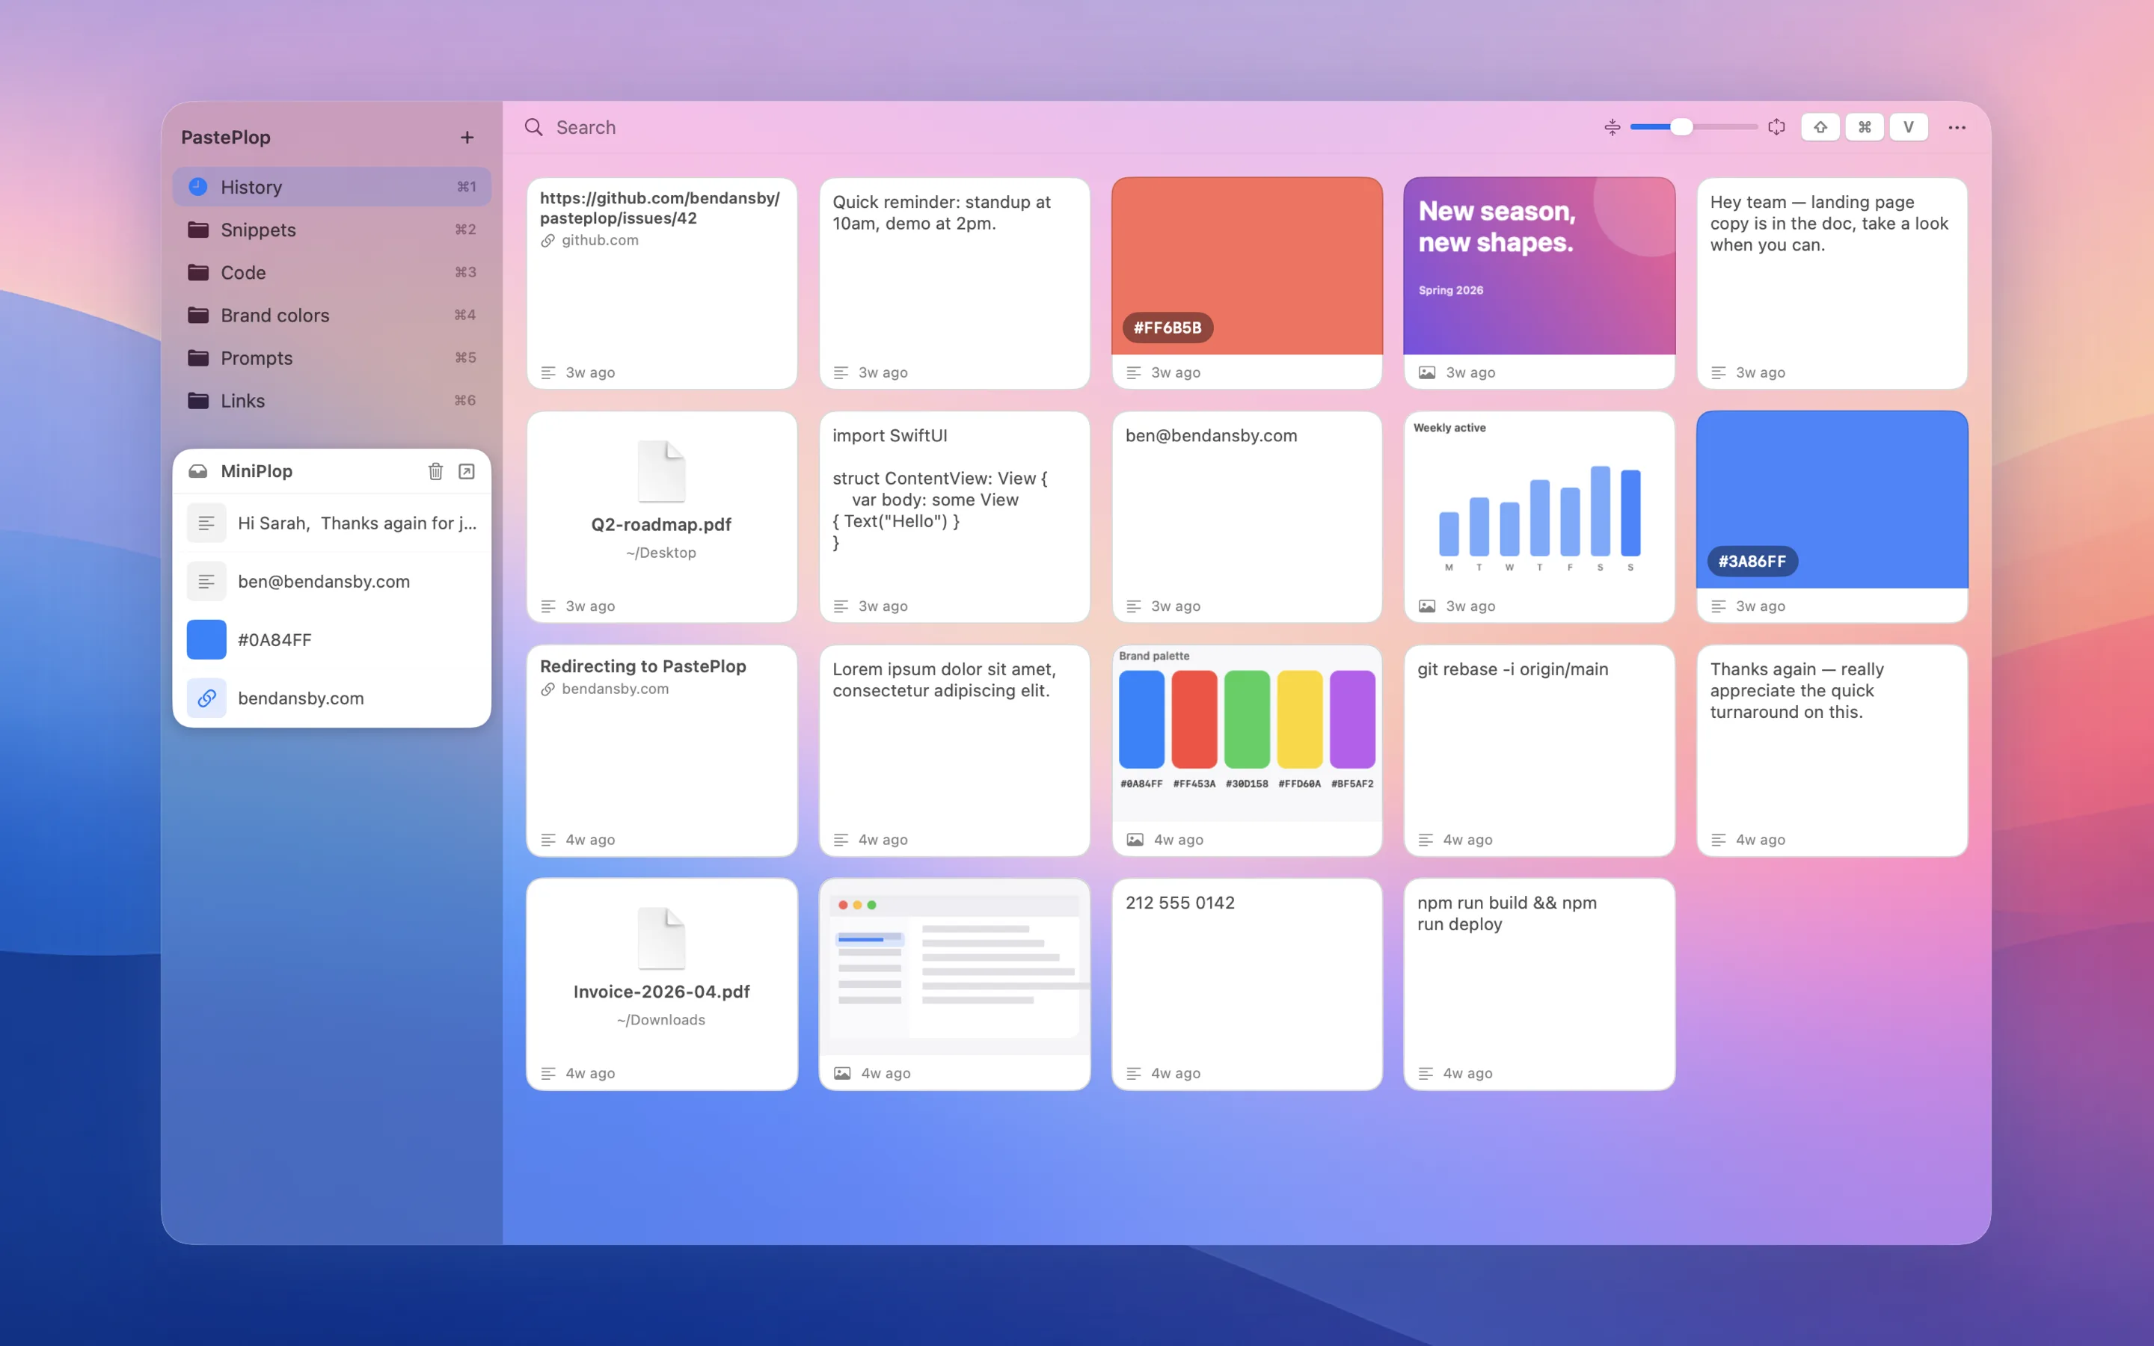Open the three-dots more options menu
Viewport: 2154px width, 1346px height.
tap(1957, 127)
